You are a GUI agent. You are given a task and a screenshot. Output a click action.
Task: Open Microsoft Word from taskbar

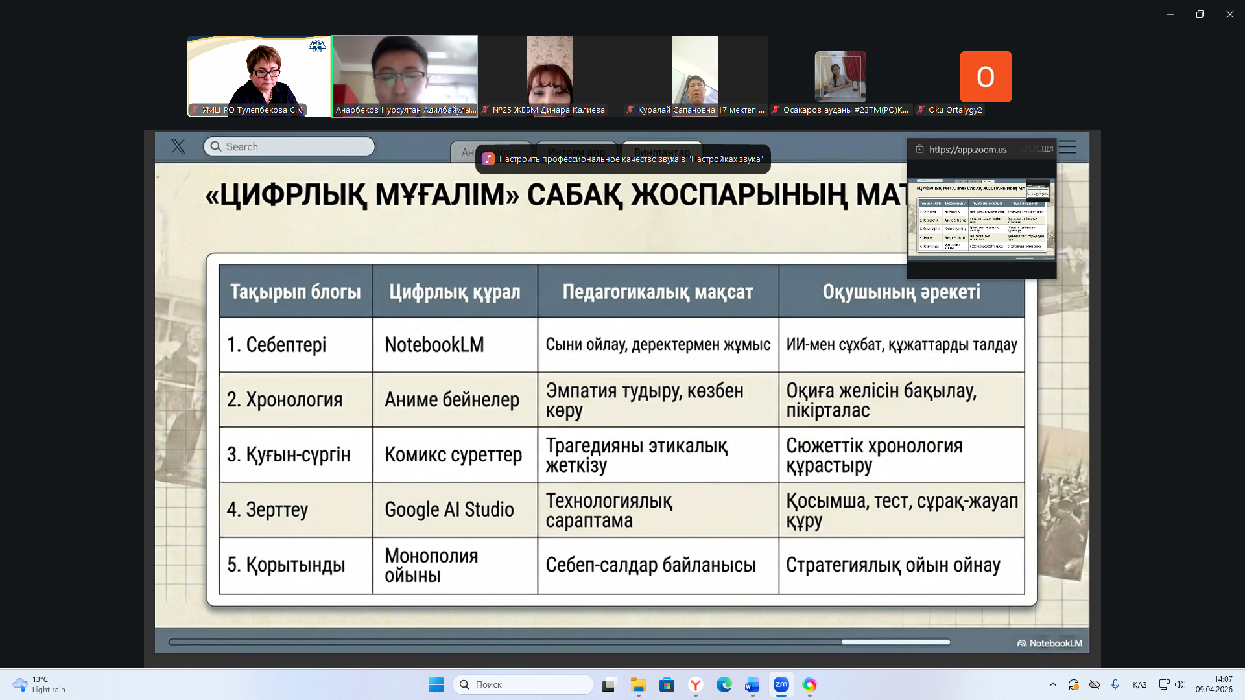pos(752,684)
